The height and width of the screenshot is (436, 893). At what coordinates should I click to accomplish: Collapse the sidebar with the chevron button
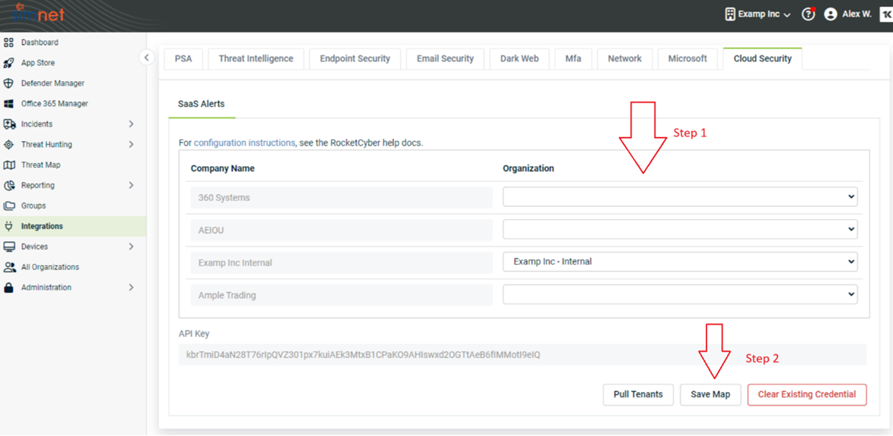(147, 58)
